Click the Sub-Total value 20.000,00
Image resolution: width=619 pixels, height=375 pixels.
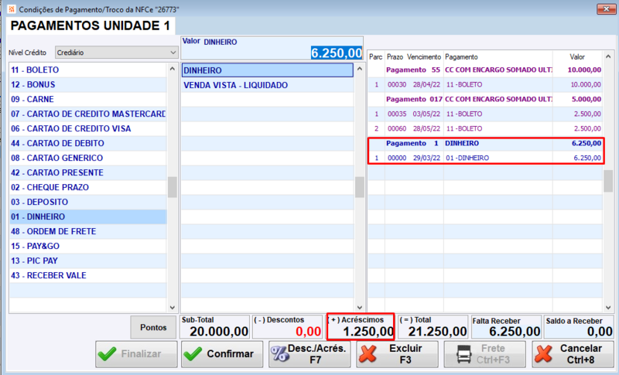click(219, 332)
